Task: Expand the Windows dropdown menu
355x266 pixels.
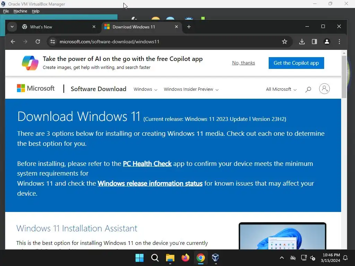Action: coord(145,89)
